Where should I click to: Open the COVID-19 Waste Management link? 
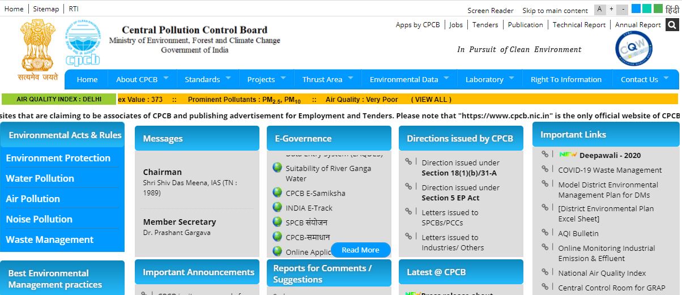click(x=609, y=170)
